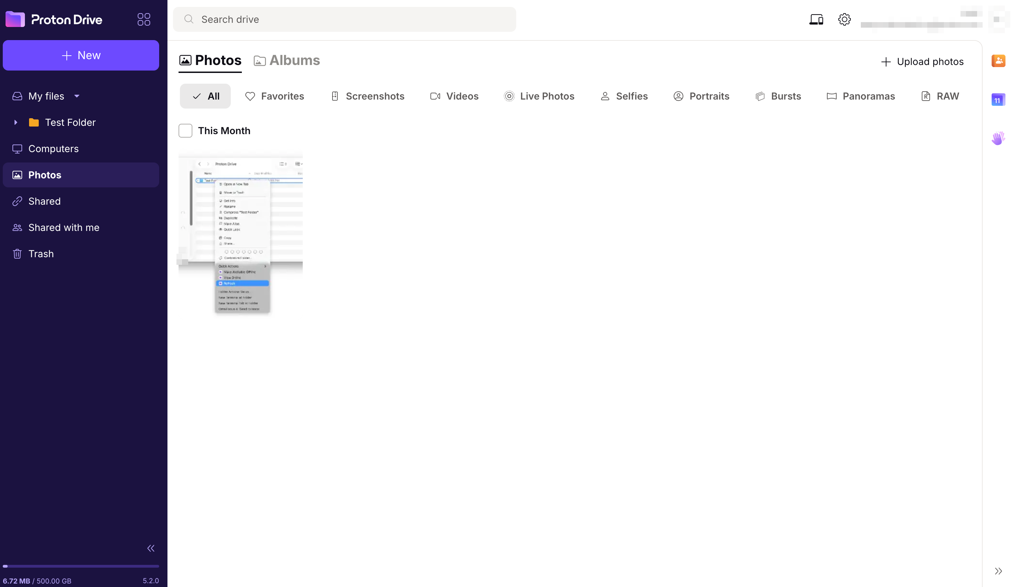Click Upload photos

click(x=922, y=62)
